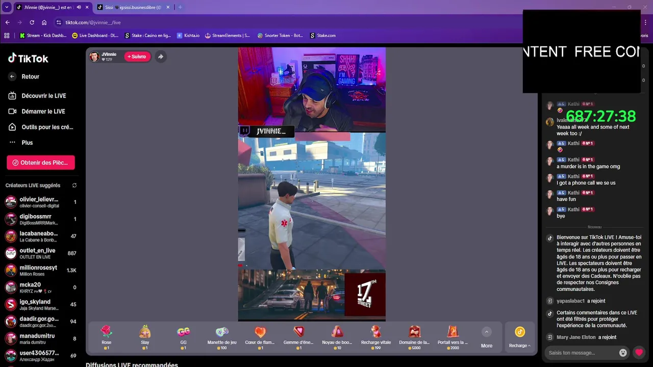The image size is (653, 367).
Task: Click Kathi's "have fun" chat message
Action: tap(567, 199)
